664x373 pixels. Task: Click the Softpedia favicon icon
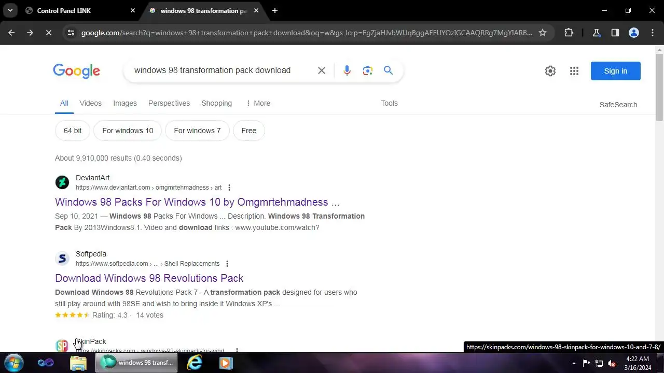62,259
